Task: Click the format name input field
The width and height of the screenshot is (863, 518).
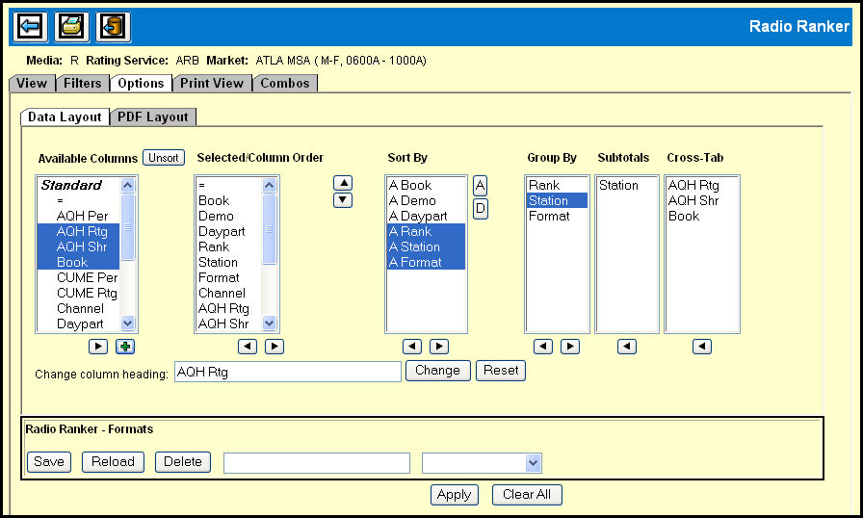Action: tap(317, 463)
